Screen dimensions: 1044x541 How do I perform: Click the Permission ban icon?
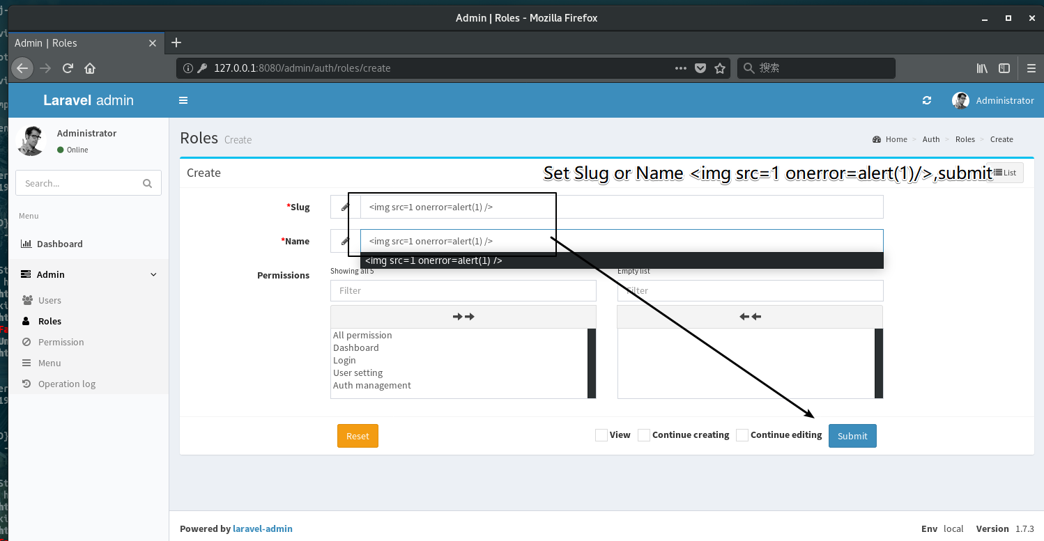coord(26,342)
